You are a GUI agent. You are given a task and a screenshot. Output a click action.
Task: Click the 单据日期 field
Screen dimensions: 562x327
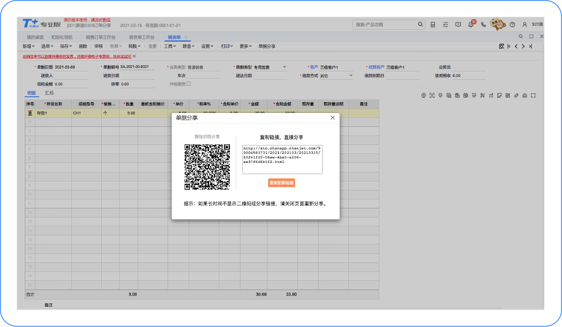tap(71, 67)
